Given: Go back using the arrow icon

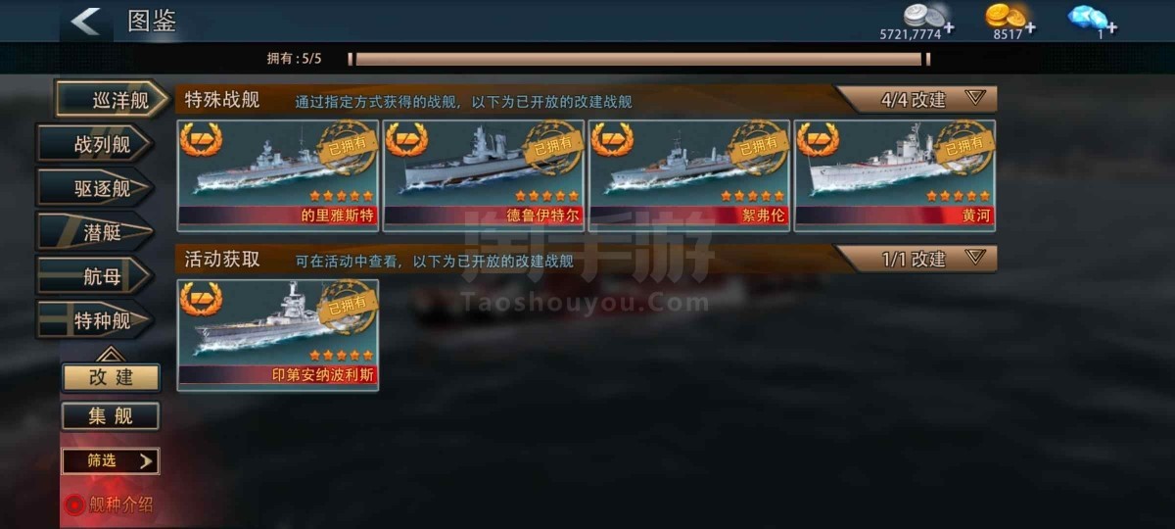Looking at the screenshot, I should pyautogui.click(x=86, y=21).
